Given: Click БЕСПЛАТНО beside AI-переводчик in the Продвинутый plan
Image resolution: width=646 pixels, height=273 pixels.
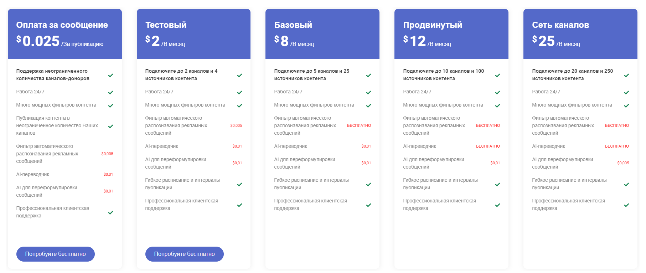Looking at the screenshot, I should (x=488, y=146).
